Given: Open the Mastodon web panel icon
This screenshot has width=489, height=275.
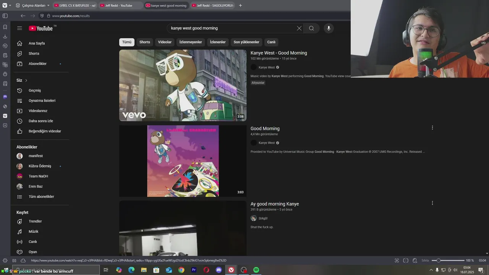Looking at the screenshot, I should point(5,97).
